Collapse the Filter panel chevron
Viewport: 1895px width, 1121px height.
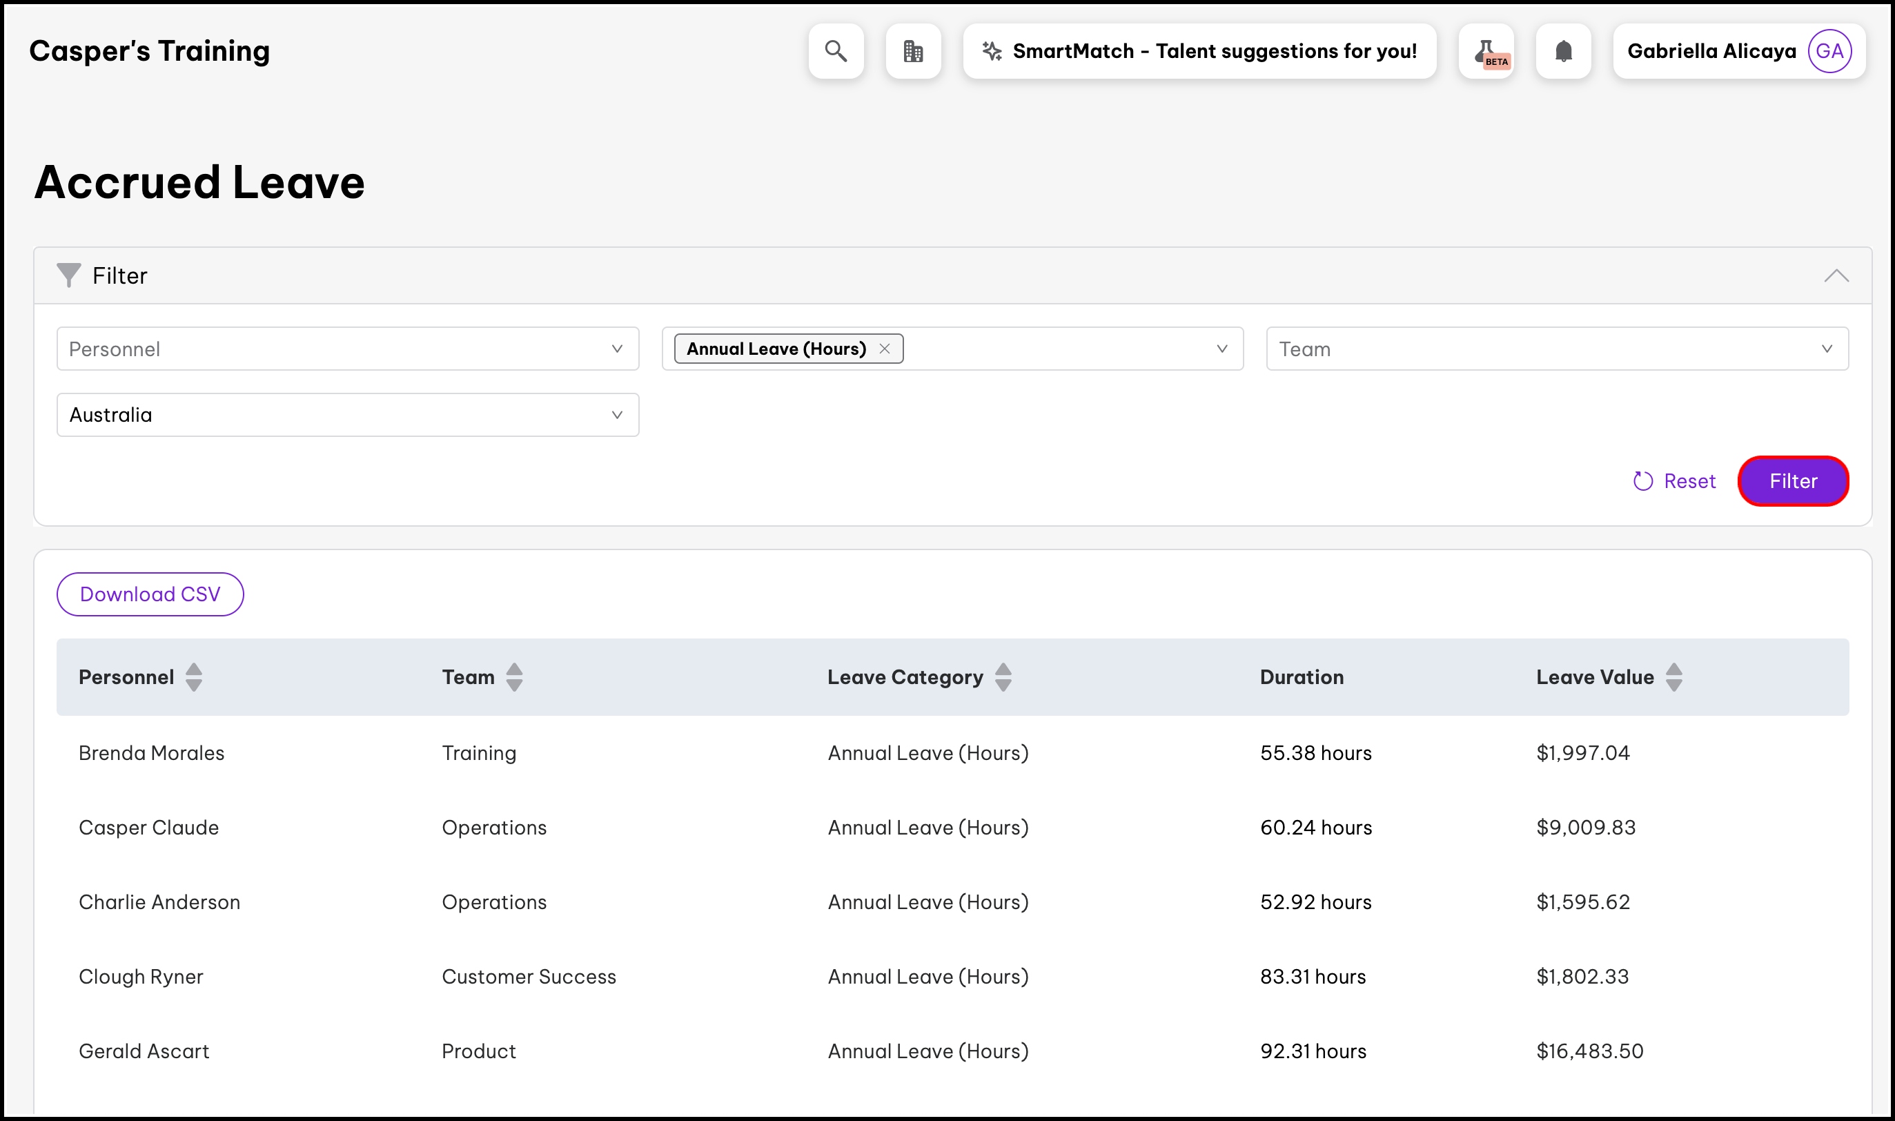1836,275
